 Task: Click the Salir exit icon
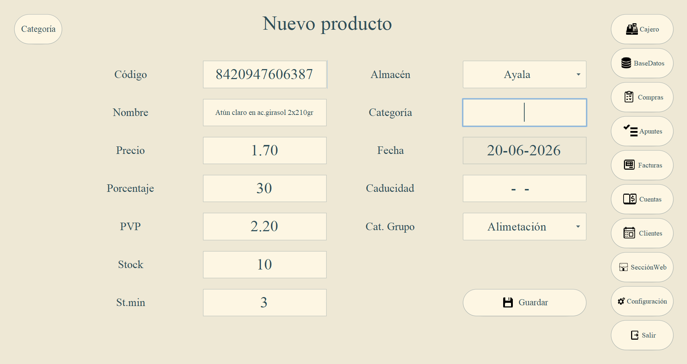click(635, 335)
